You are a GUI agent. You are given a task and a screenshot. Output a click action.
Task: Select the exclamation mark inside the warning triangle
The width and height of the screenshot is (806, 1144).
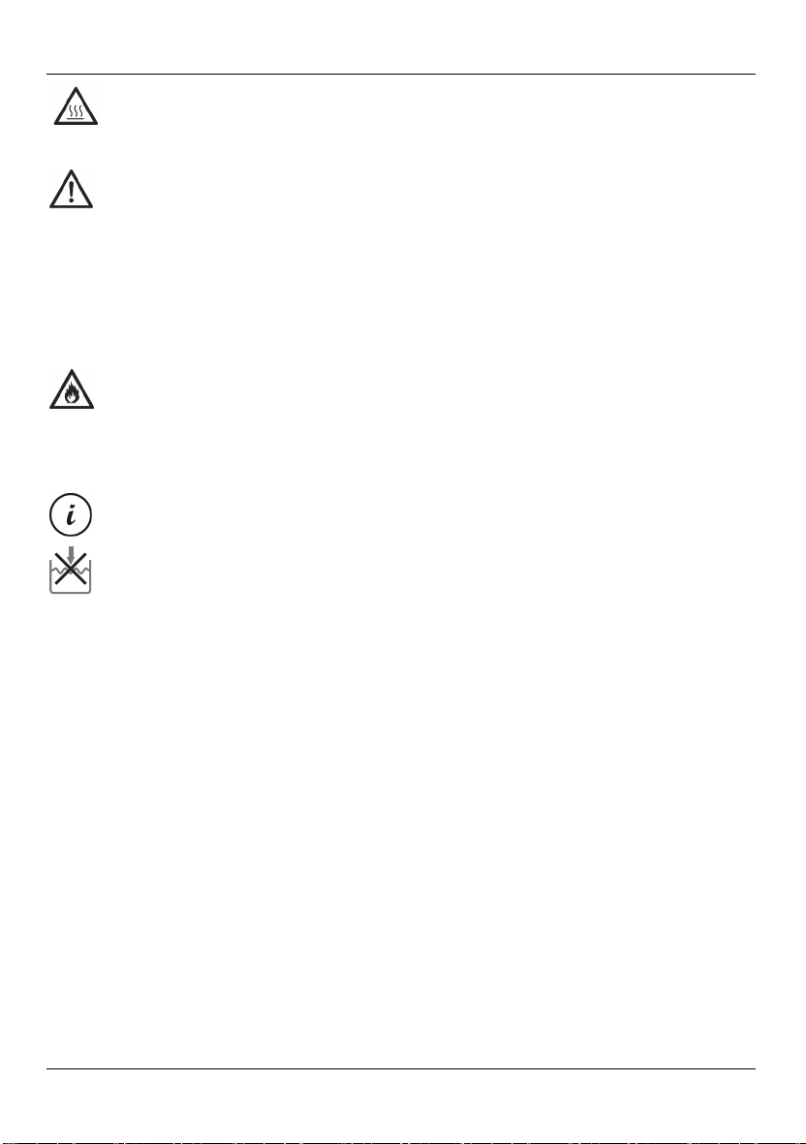[x=72, y=191]
